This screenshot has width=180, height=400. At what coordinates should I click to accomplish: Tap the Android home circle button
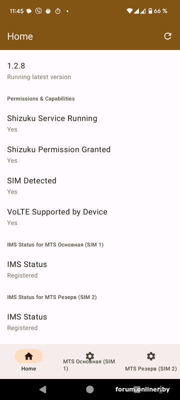click(89, 389)
